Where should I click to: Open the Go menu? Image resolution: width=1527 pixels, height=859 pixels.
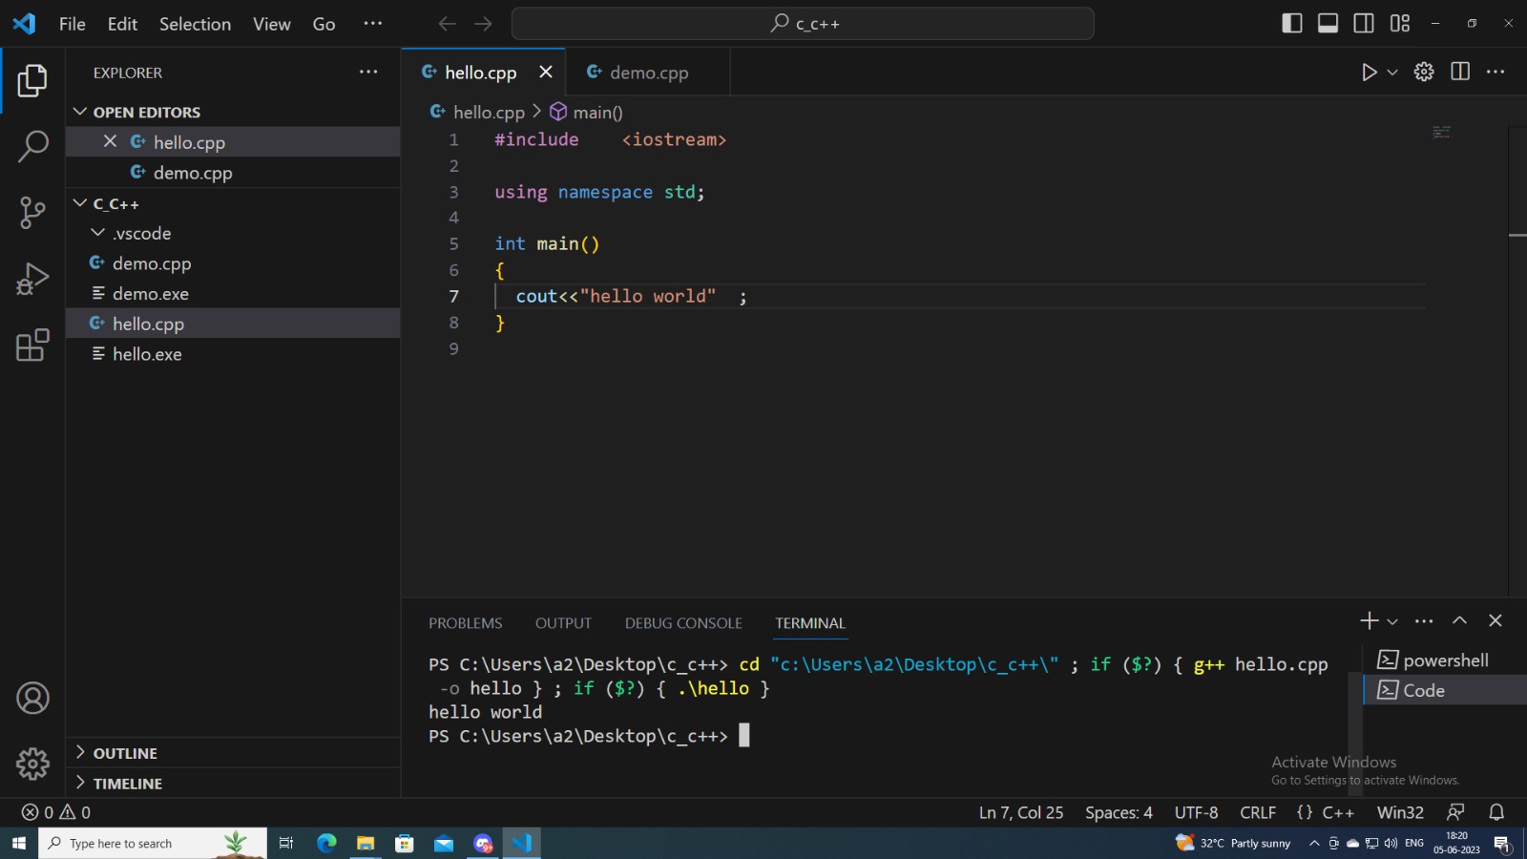click(324, 24)
